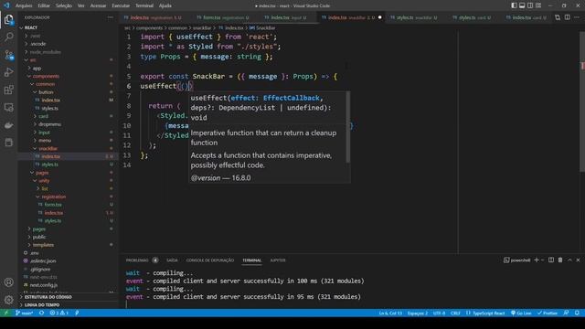Image resolution: width=585 pixels, height=329 pixels.
Task: Open new terminal launch profile dropdown
Action: tap(543, 260)
